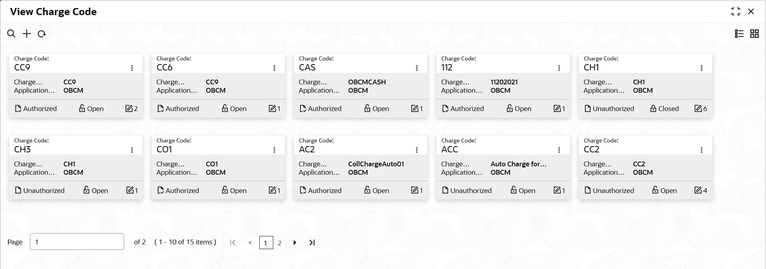Select the current page 1 button

coord(266,243)
